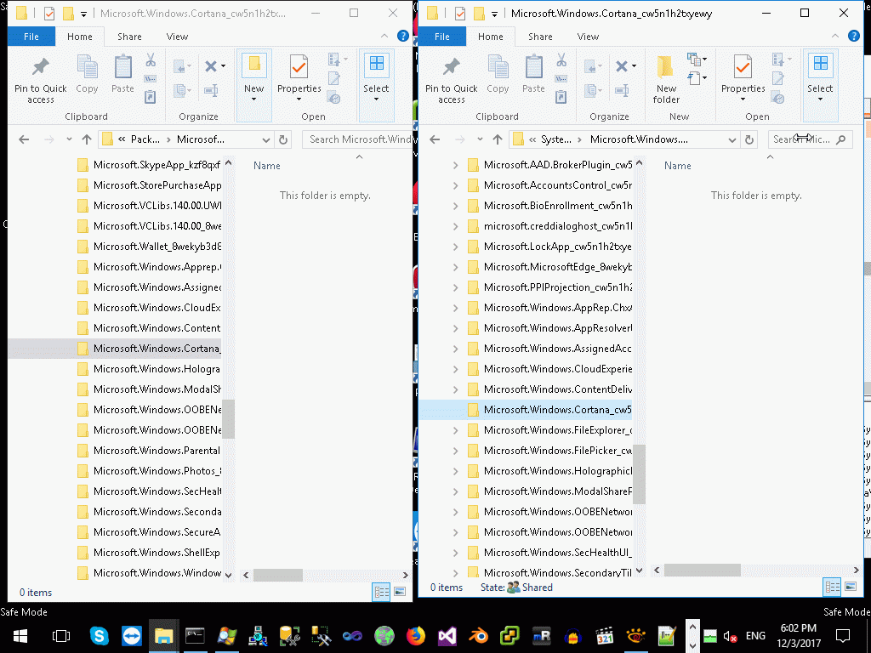Switch left window to large icons view
This screenshot has height=653, width=871.
coord(400,592)
